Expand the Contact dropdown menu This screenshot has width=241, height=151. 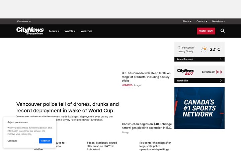tap(202, 21)
